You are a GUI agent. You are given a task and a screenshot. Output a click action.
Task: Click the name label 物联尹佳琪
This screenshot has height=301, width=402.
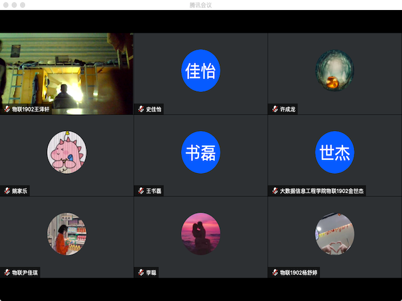coord(25,273)
